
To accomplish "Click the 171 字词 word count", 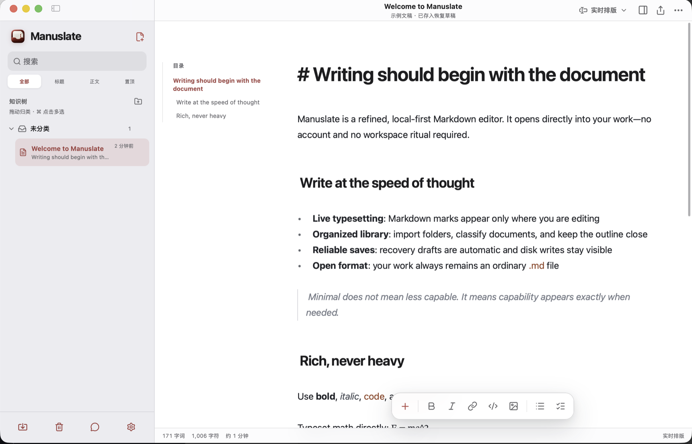I will pos(173,436).
